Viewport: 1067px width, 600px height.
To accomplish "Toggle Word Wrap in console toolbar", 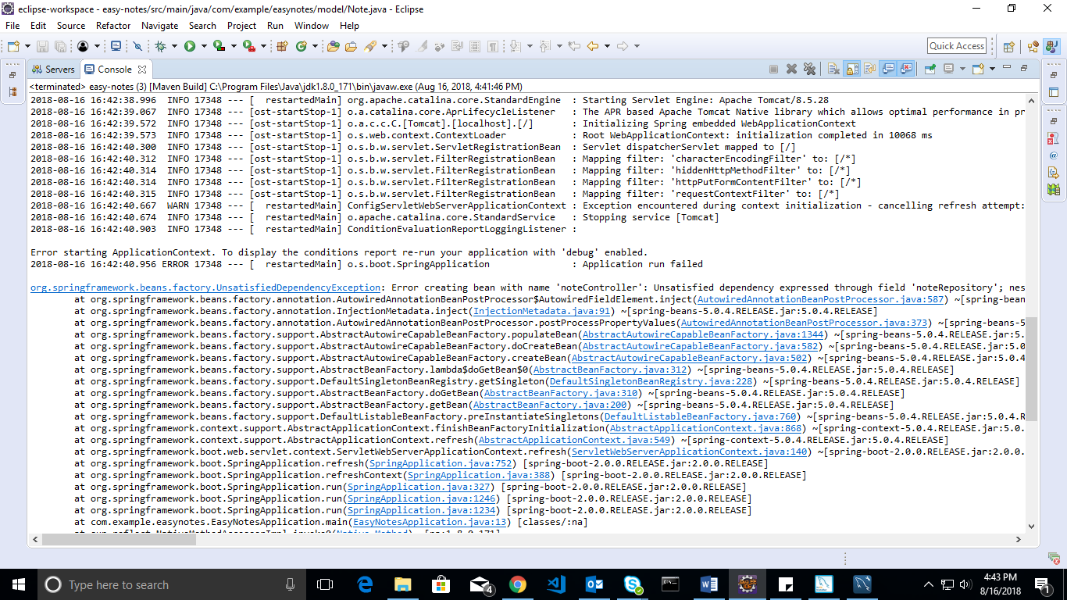I will (869, 69).
